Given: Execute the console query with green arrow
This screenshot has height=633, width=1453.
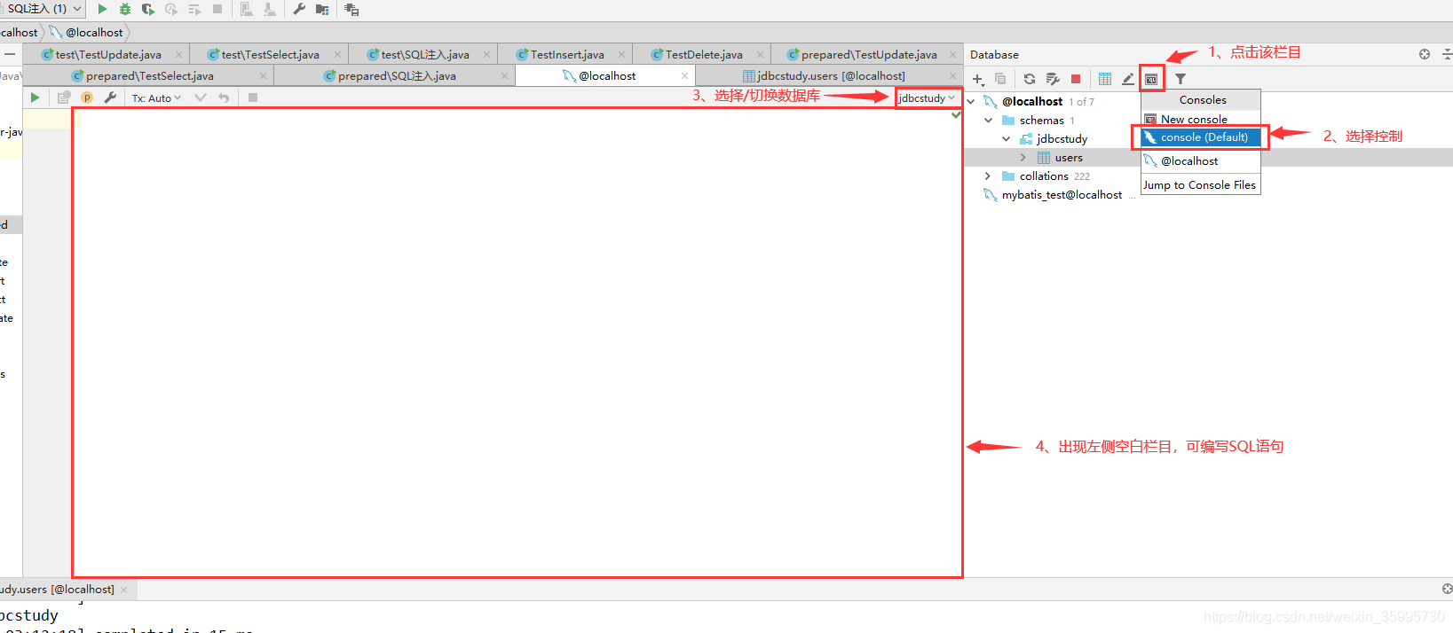Looking at the screenshot, I should tap(35, 98).
